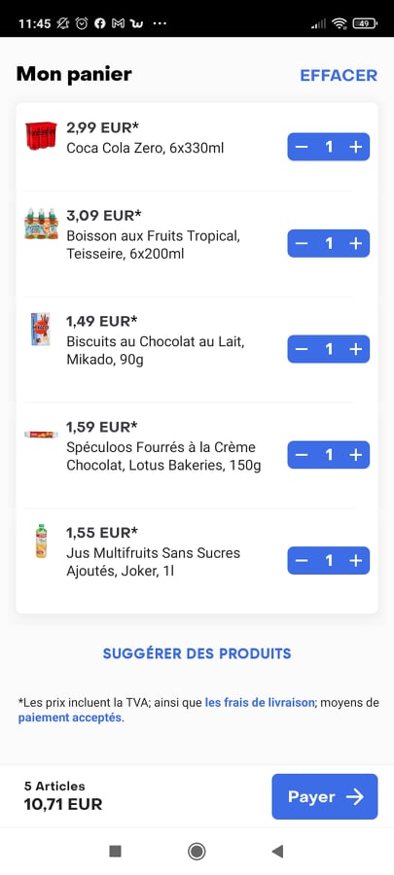Tap the Payer checkout button
This screenshot has width=394, height=875.
325,796
